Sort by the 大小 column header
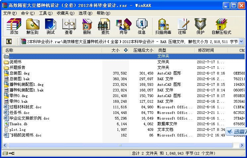The height and width of the screenshot is (158, 247). 115,50
